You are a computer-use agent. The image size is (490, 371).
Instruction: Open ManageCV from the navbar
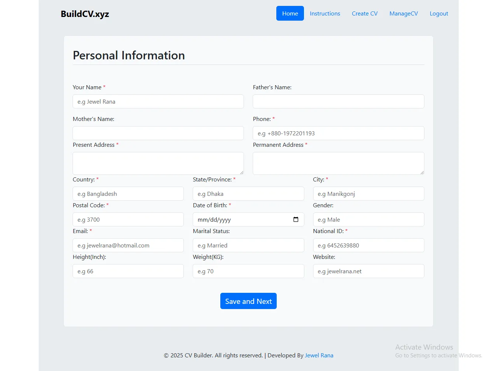click(x=403, y=13)
